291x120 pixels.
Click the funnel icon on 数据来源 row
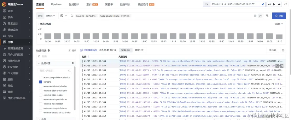(x=73, y=63)
